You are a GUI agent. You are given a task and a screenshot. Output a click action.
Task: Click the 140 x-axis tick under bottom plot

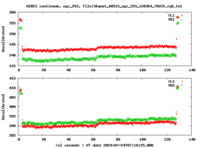[x=192, y=139]
